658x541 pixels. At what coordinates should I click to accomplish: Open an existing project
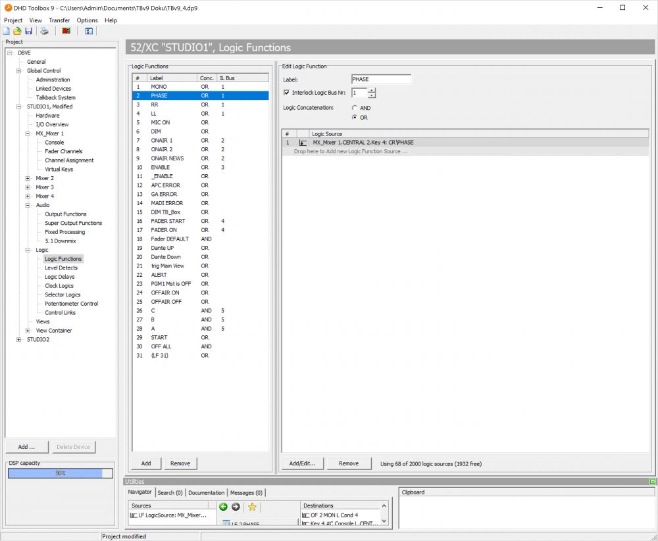[x=17, y=31]
